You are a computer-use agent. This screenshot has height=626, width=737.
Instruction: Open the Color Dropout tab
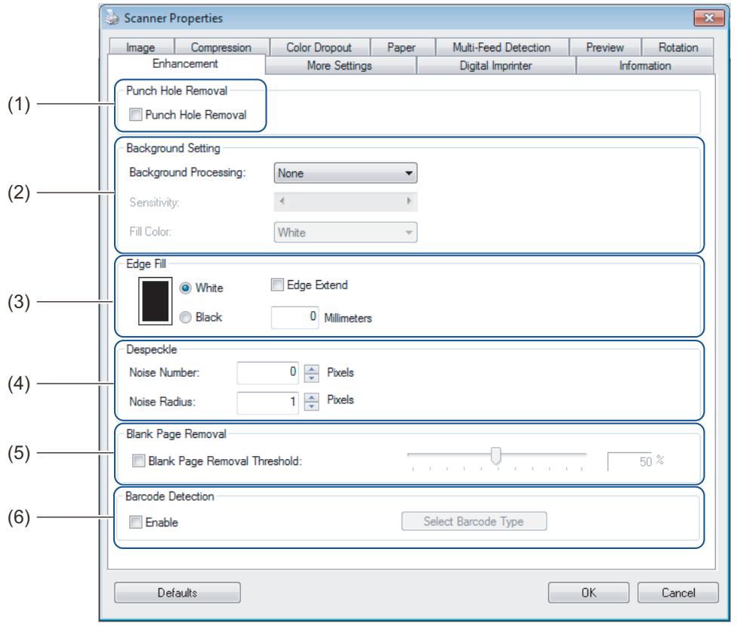[319, 47]
